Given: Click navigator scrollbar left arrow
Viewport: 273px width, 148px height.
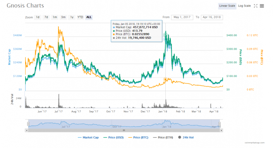Looking at the screenshot, I should click(x=26, y=131).
